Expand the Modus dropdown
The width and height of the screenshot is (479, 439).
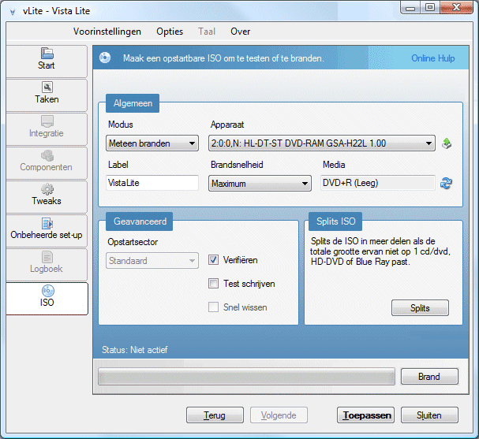(x=152, y=143)
